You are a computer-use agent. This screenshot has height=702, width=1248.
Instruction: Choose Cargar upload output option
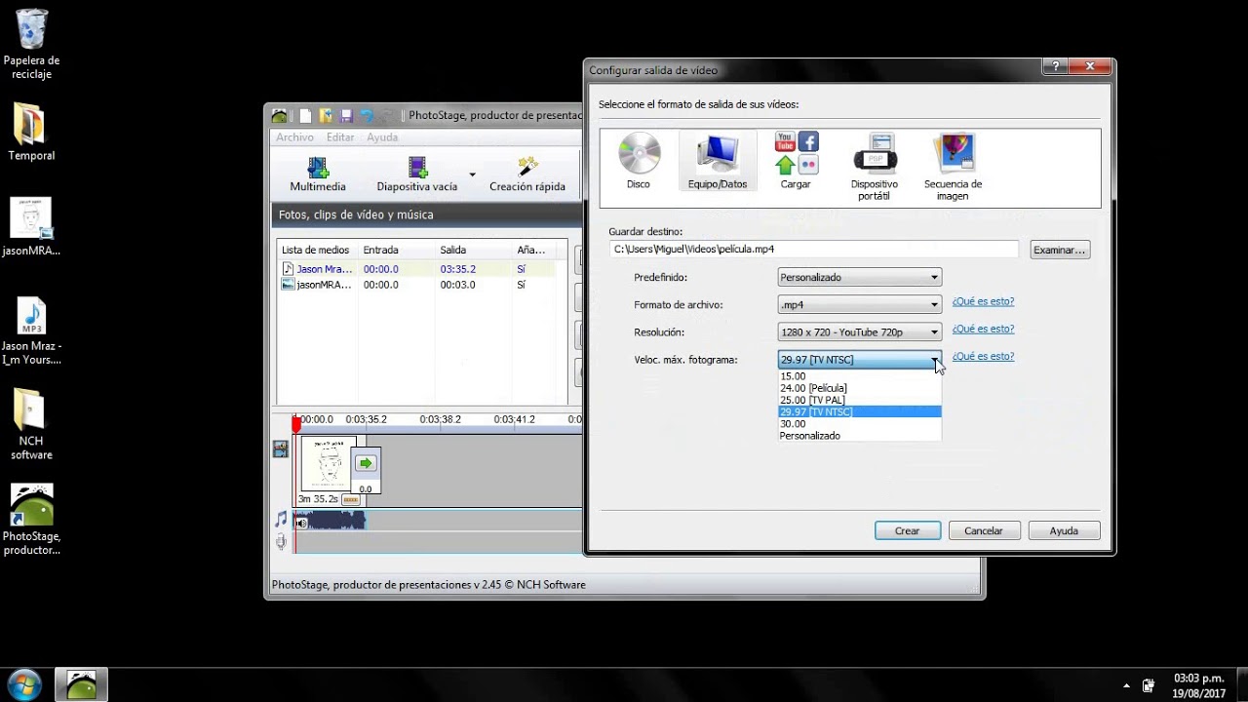[796, 161]
